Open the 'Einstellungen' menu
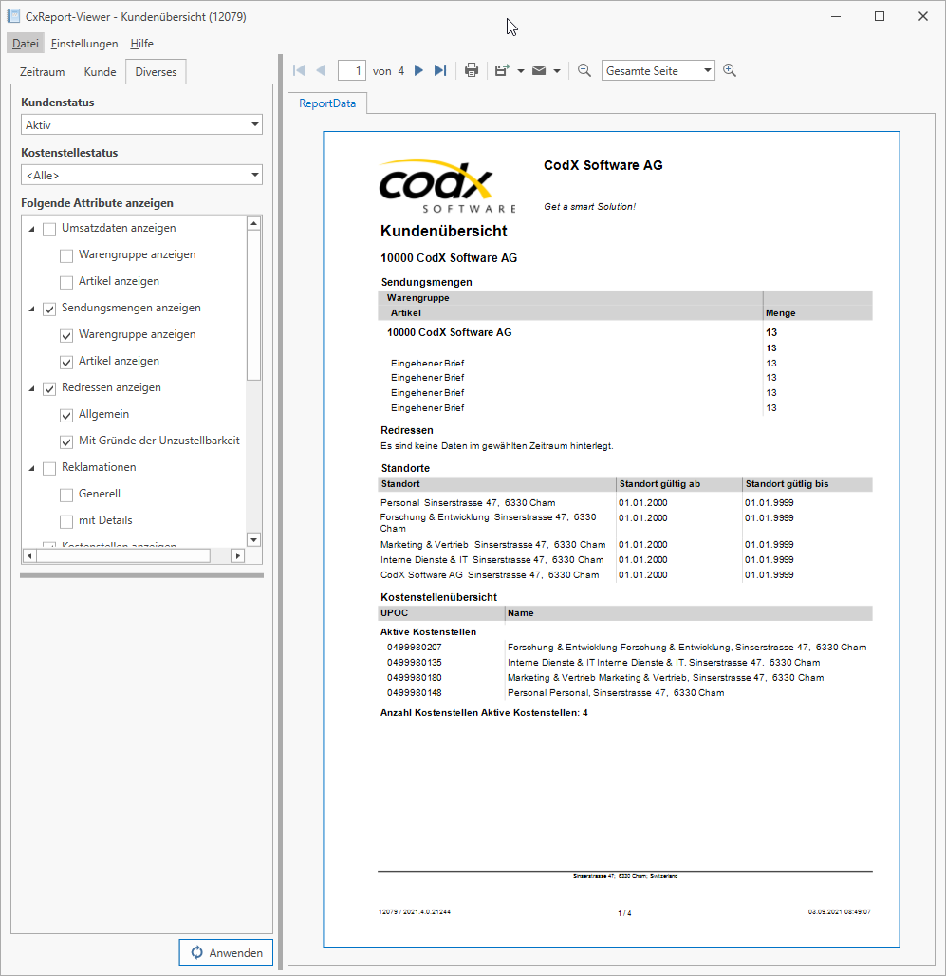 tap(84, 43)
